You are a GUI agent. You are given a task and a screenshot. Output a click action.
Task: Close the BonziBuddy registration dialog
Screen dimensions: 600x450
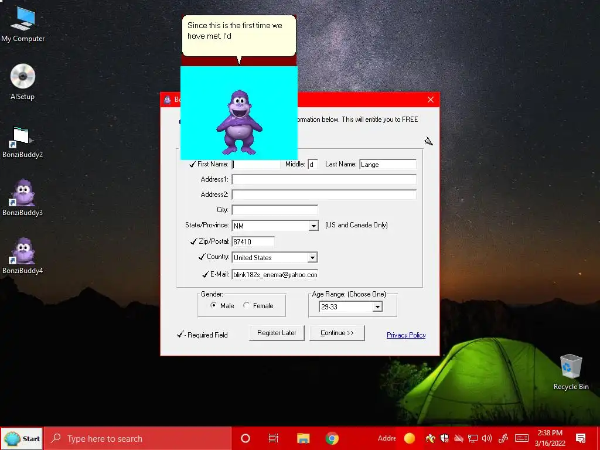click(431, 100)
